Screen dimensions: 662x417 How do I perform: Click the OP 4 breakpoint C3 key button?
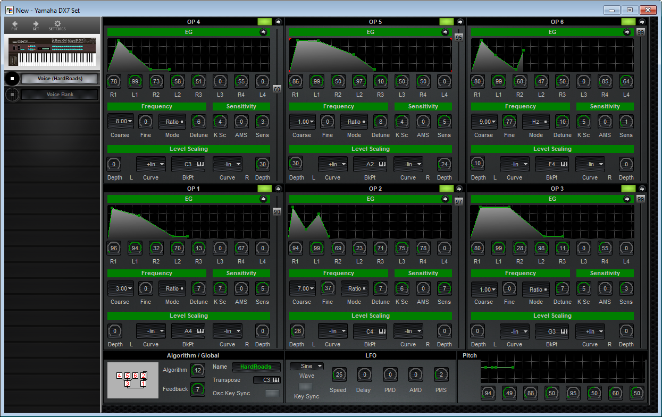point(189,164)
